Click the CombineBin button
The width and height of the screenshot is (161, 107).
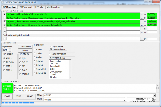point(25,47)
